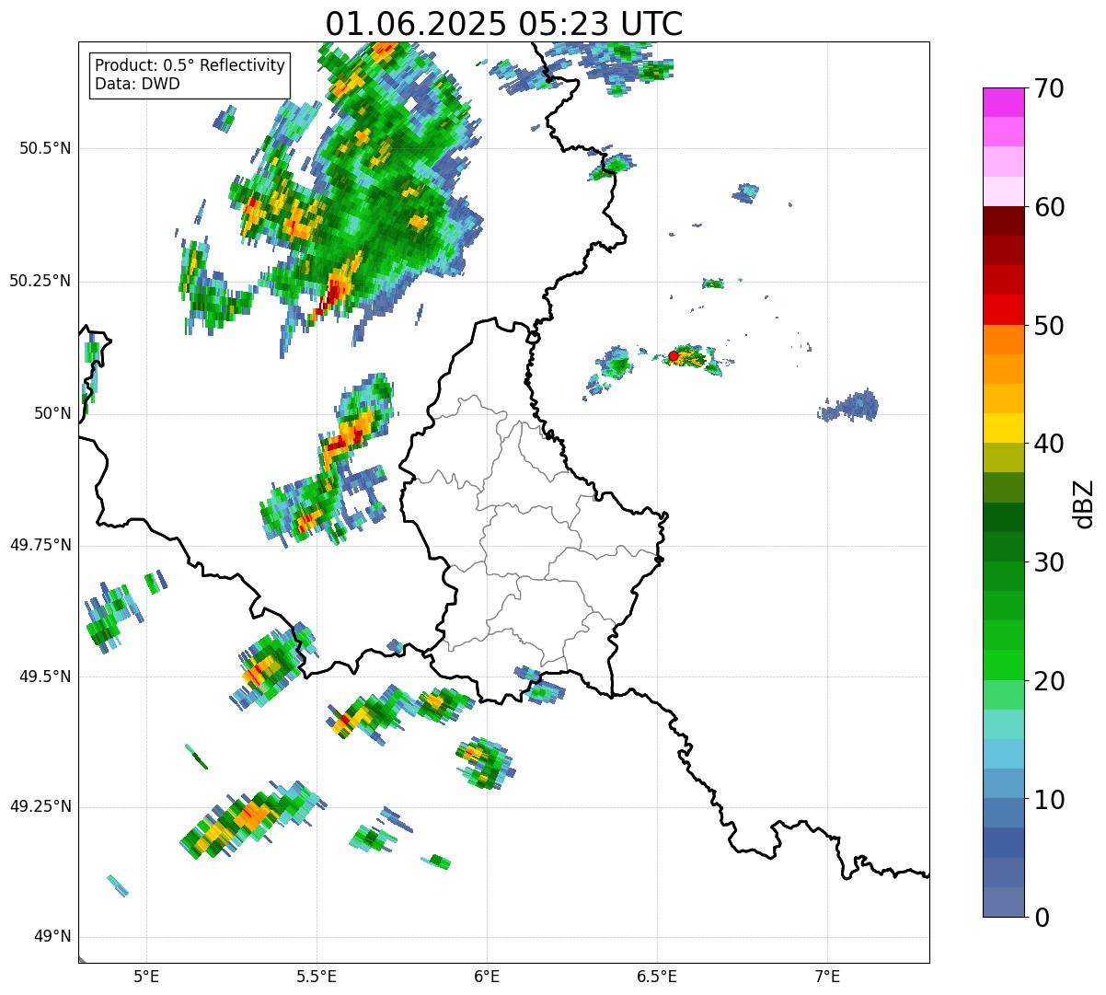Click the 5.5°E longitude label
This screenshot has height=995, width=1106.
(x=317, y=977)
